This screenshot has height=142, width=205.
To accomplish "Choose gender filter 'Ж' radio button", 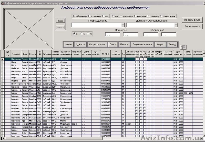I will 88,34.
